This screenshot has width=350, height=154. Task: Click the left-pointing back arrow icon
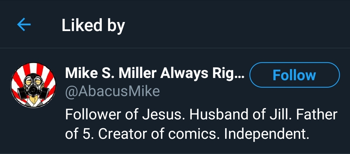click(x=24, y=25)
